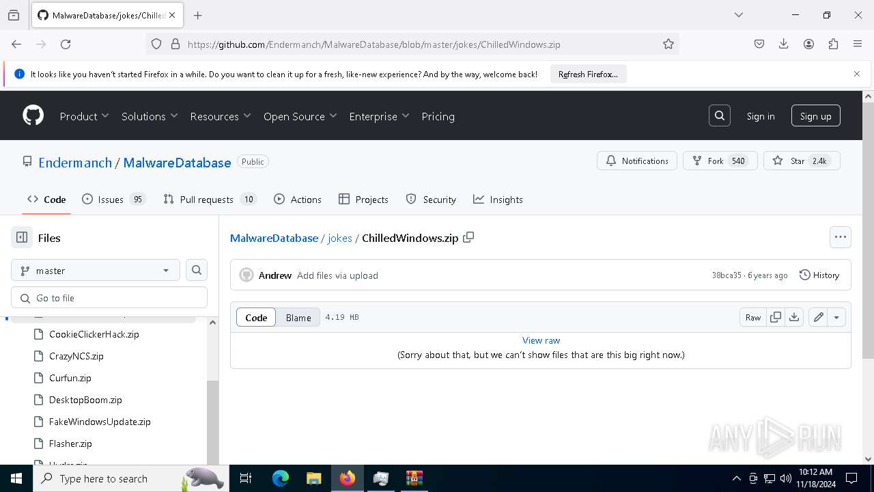Open the Pricing page

pos(438,116)
